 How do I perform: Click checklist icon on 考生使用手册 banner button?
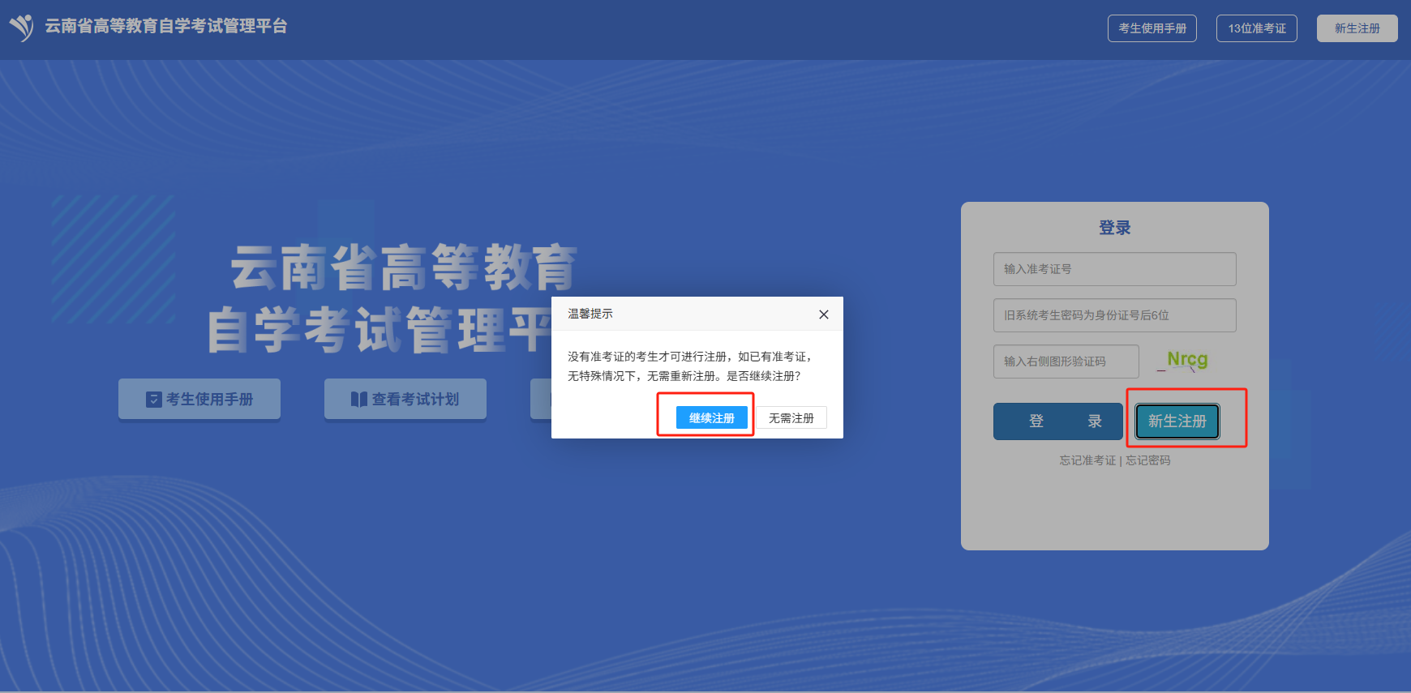click(x=154, y=400)
